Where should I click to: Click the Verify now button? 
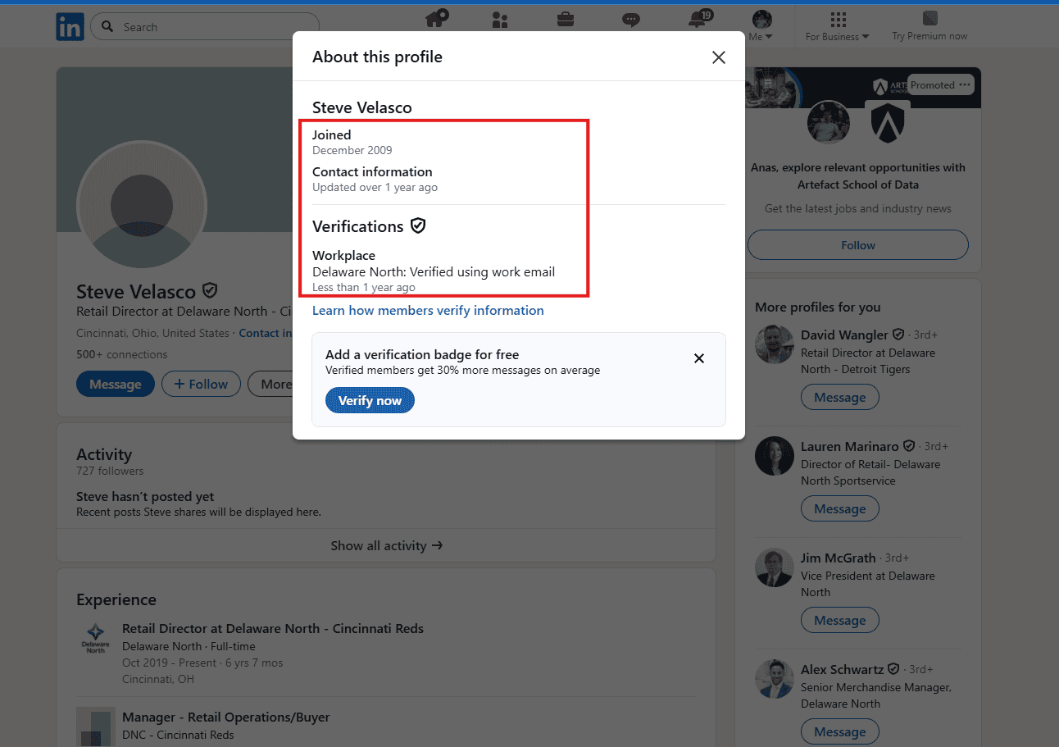click(x=370, y=401)
